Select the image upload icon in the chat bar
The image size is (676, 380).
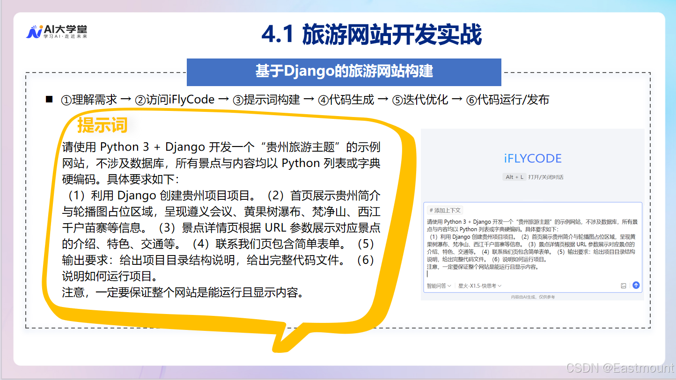pos(624,285)
